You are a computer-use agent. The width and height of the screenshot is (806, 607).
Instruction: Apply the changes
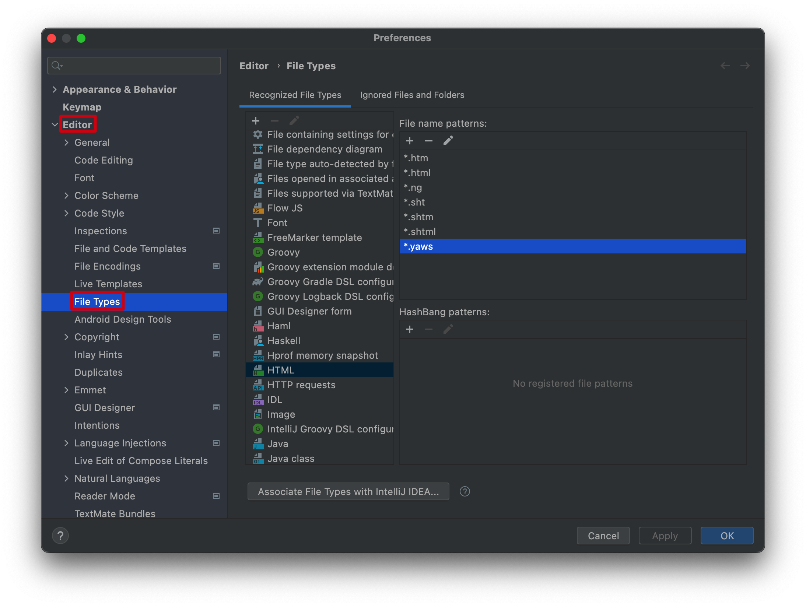[665, 536]
